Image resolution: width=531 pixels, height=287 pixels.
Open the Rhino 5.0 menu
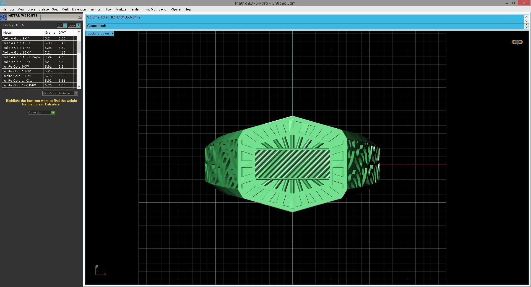coord(149,9)
